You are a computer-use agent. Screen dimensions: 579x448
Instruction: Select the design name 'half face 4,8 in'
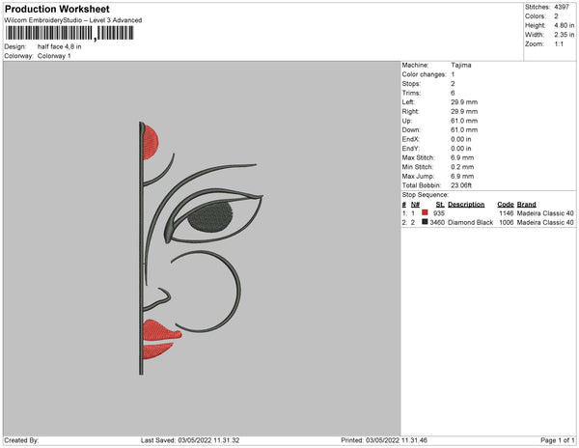click(x=60, y=46)
